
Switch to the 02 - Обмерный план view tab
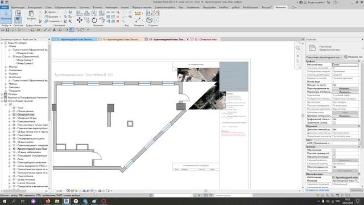point(206,39)
